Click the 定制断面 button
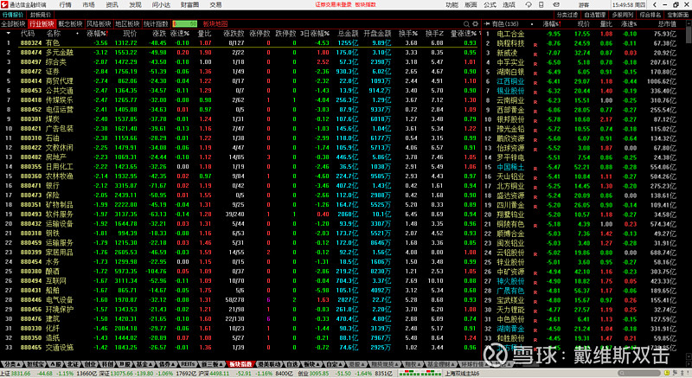The image size is (692, 378). pos(677,15)
